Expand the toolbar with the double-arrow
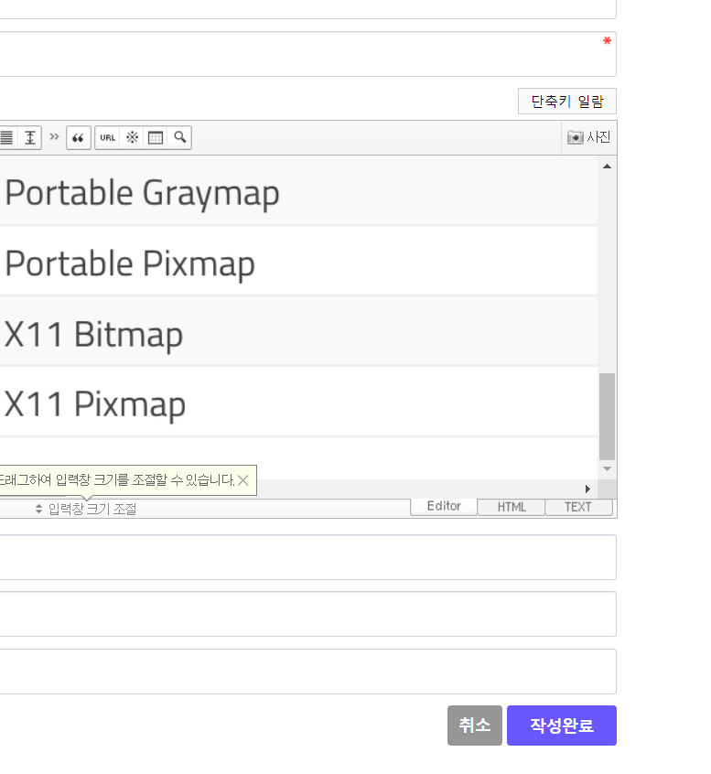711x774 pixels. pyautogui.click(x=54, y=137)
